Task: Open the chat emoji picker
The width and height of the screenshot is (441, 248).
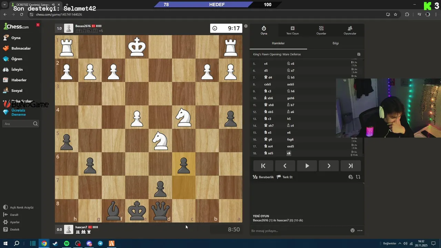Action: [x=352, y=230]
